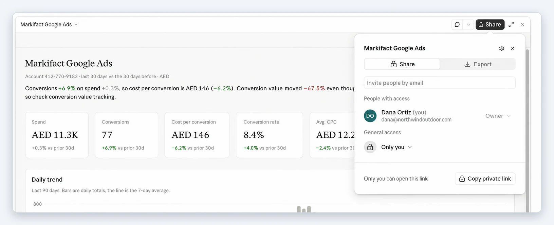Select the Cost per conversion card
554x225 pixels.
point(197,135)
